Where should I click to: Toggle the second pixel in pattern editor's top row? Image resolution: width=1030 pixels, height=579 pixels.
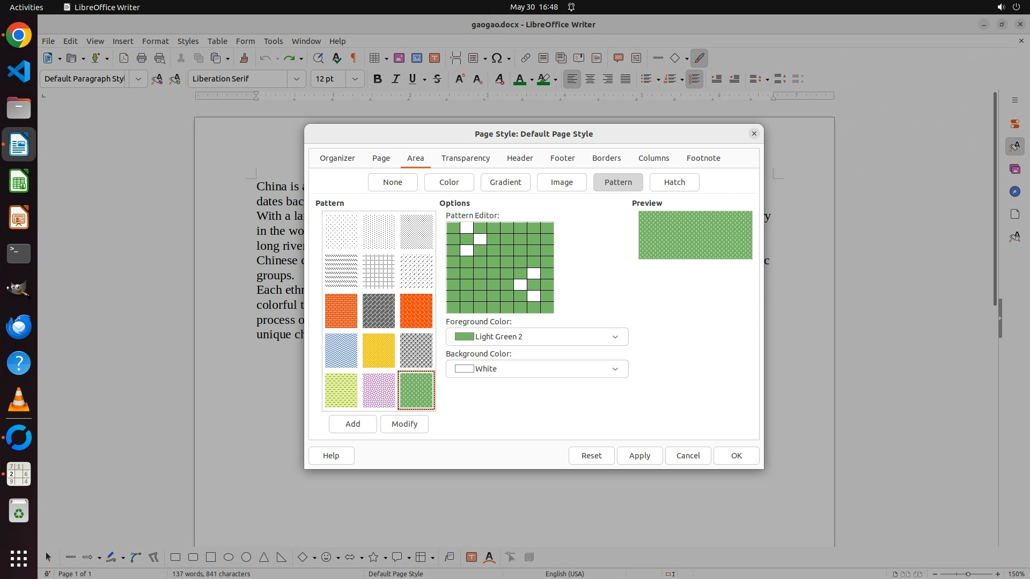click(x=467, y=228)
